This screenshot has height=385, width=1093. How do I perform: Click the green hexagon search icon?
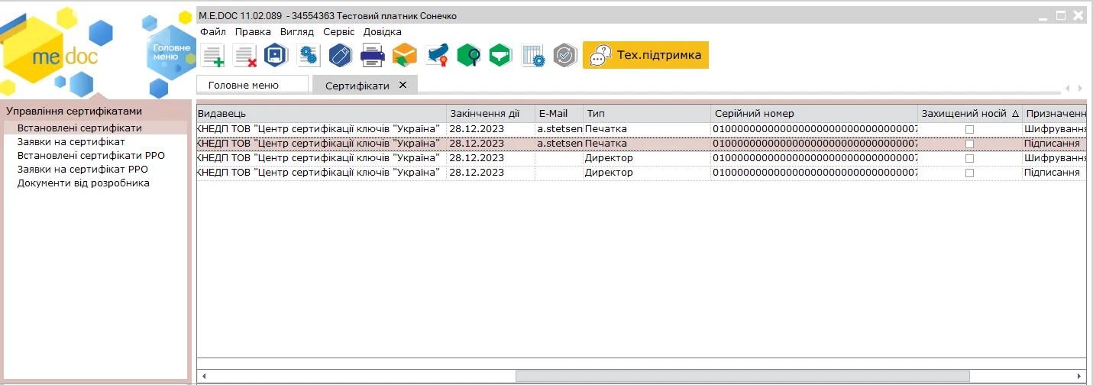coord(468,55)
